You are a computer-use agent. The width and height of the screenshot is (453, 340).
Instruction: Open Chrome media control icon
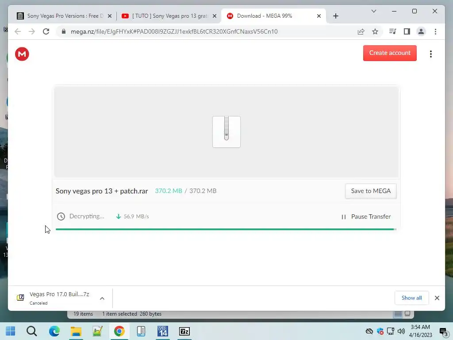point(392,31)
